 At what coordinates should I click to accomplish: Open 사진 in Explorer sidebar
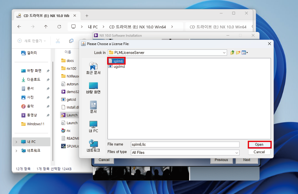coord(28,97)
